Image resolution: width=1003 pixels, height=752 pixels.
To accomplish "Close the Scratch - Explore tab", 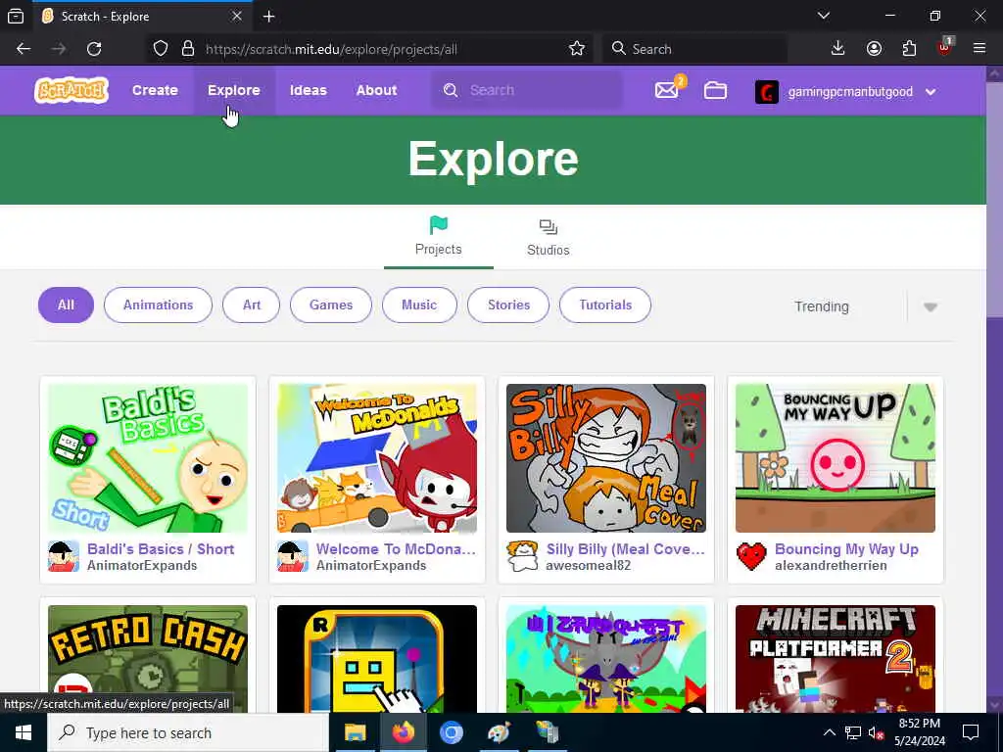I will coord(237,16).
